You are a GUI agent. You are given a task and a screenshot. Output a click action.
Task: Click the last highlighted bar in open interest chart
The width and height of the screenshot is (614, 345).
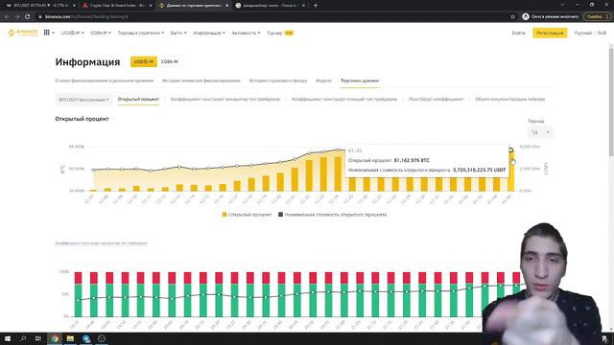pyautogui.click(x=510, y=171)
